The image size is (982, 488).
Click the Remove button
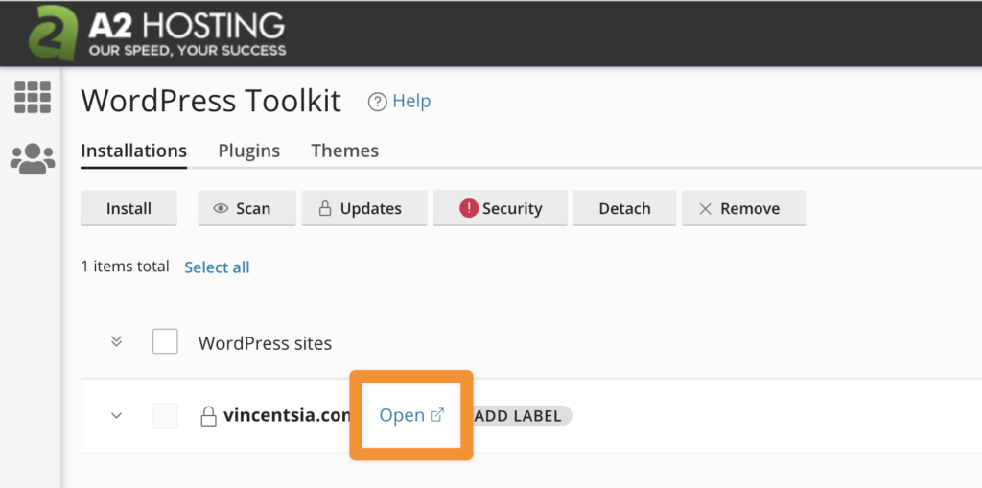(743, 208)
